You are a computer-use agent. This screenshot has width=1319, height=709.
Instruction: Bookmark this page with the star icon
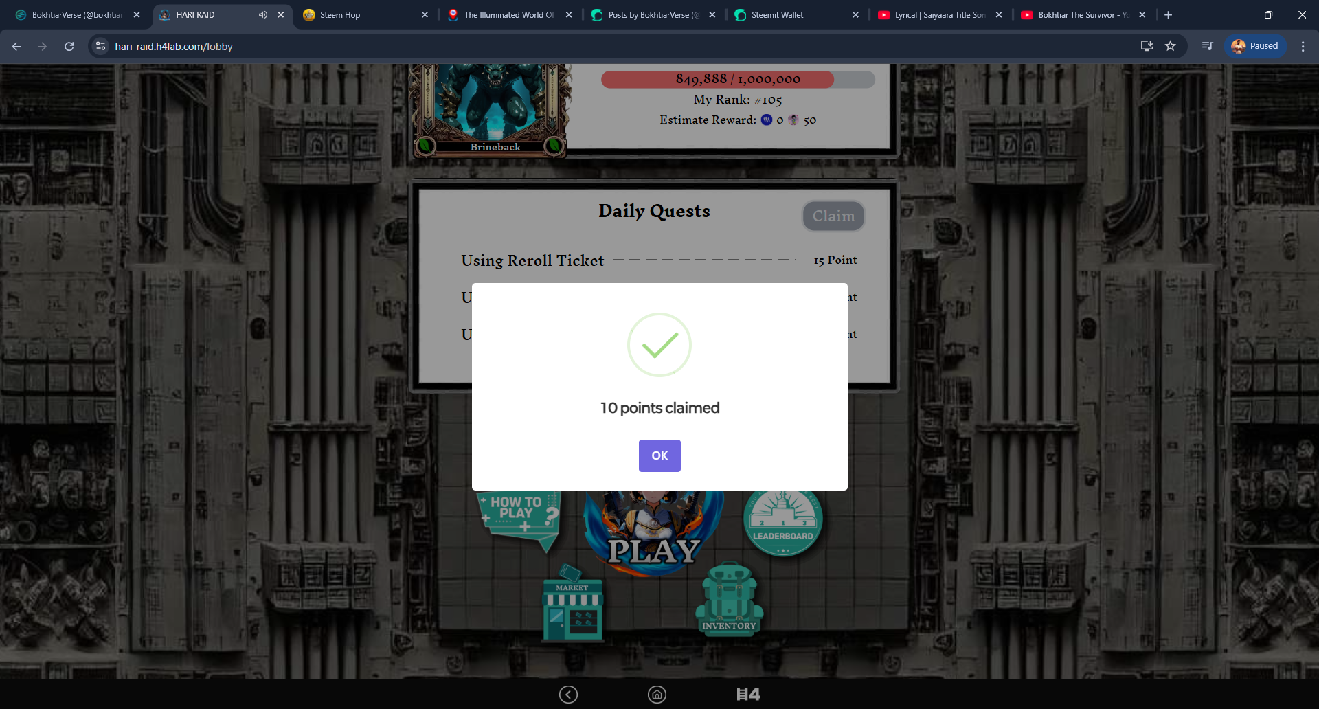click(1171, 46)
